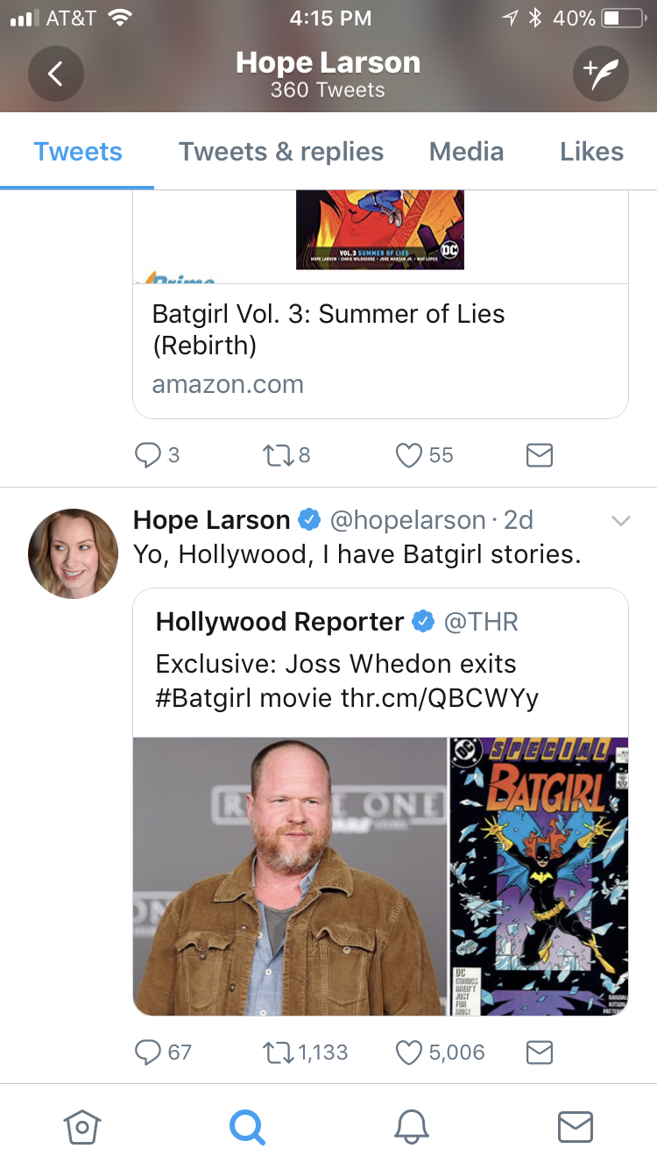Open the tweet options chevron menu
The image size is (657, 1170).
[x=620, y=521]
